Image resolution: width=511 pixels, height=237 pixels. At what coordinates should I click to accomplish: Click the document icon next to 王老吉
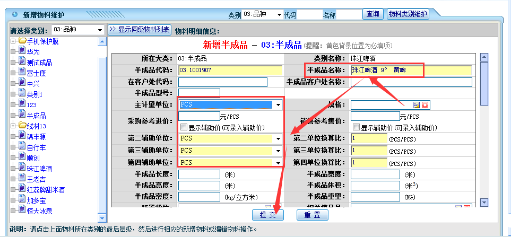(x=22, y=179)
